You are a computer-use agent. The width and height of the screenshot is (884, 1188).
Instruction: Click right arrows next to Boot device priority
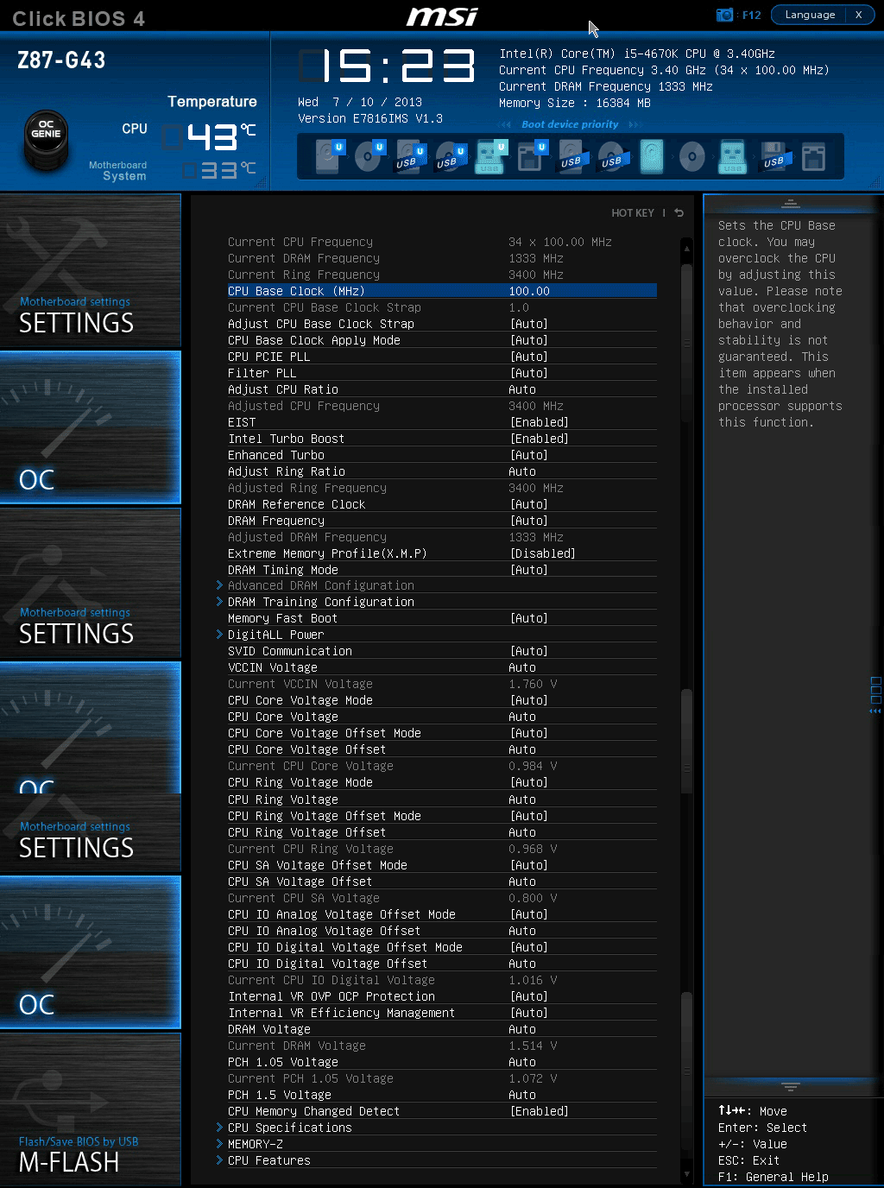click(635, 124)
